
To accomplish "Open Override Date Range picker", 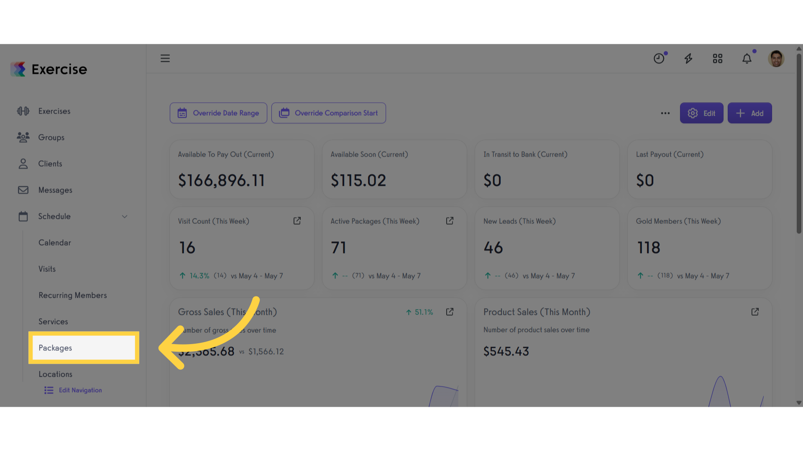I will [x=218, y=113].
